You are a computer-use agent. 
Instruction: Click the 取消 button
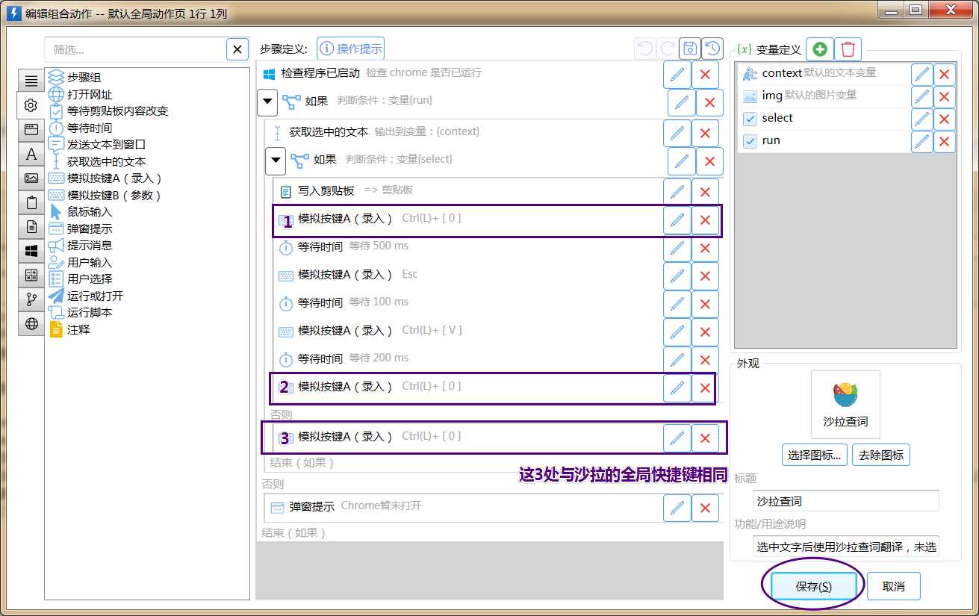[894, 587]
